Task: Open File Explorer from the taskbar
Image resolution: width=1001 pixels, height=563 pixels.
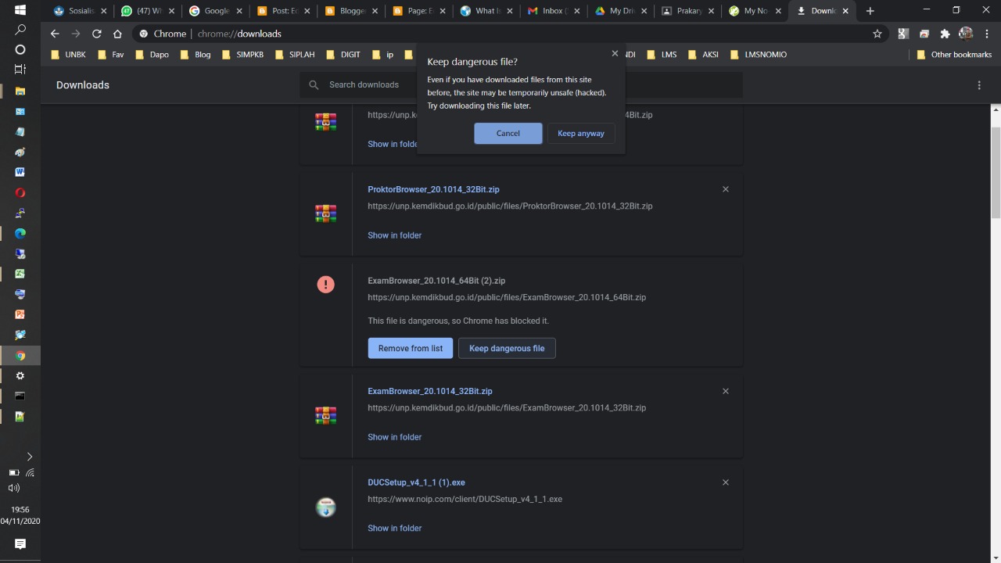Action: 20,91
